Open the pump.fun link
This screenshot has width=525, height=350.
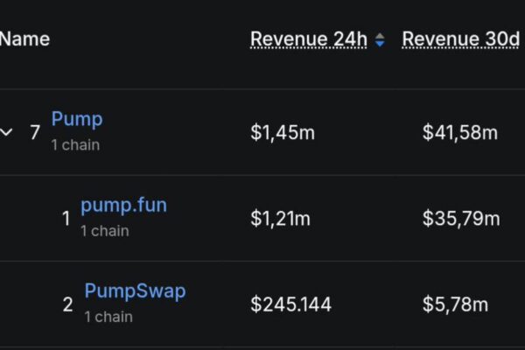coord(123,206)
